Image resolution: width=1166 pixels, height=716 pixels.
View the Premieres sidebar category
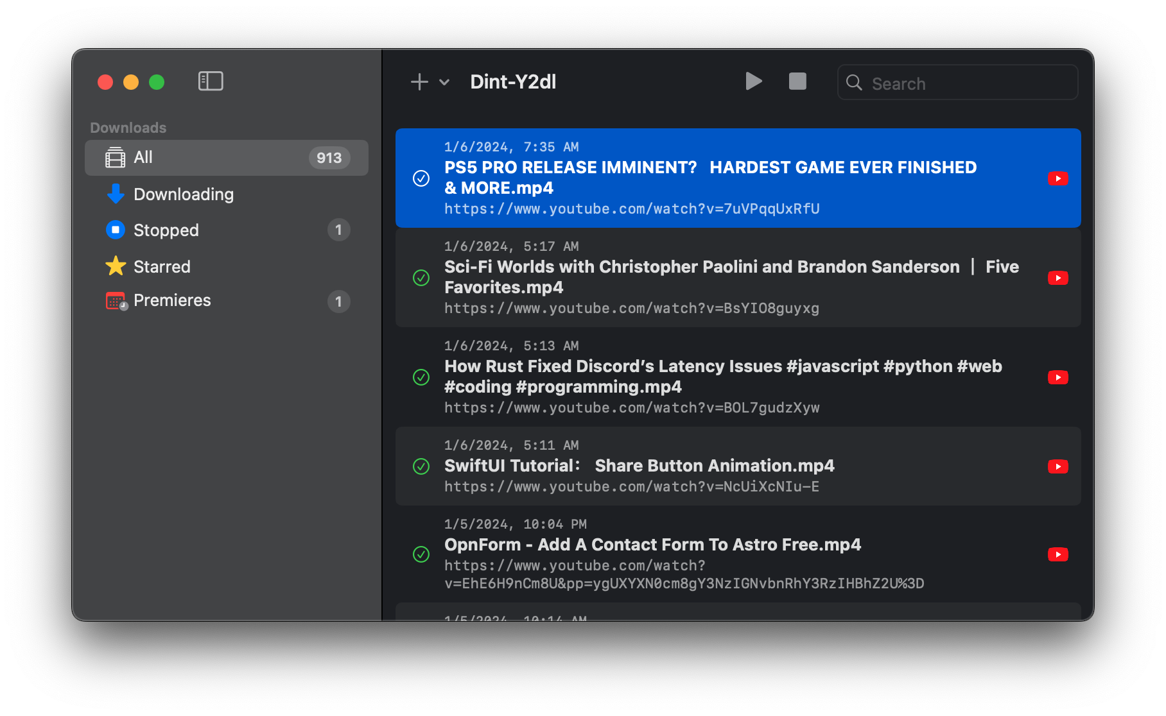pos(227,301)
